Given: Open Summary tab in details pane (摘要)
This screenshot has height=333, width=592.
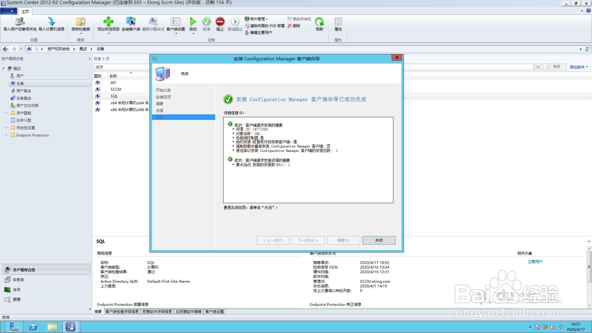Looking at the screenshot, I should (98, 312).
